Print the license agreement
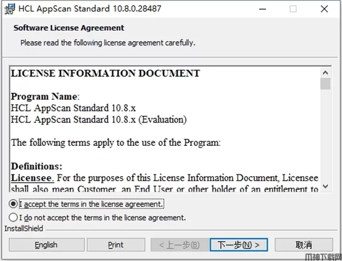Image resolution: width=342 pixels, height=261 pixels. coord(116,244)
